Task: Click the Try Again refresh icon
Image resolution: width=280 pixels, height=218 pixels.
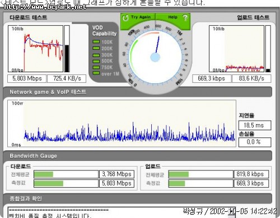Action: [125, 18]
